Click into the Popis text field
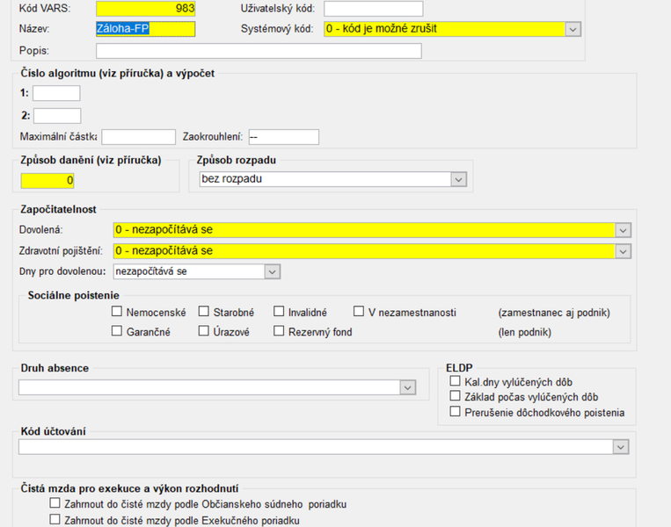This screenshot has height=527, width=671. [259, 51]
